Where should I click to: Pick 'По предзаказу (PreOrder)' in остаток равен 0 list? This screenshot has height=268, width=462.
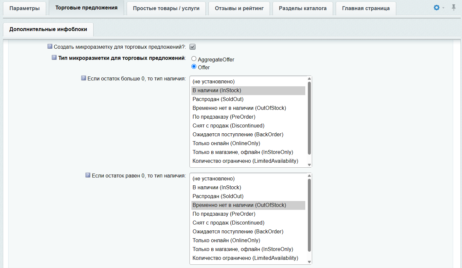248,214
